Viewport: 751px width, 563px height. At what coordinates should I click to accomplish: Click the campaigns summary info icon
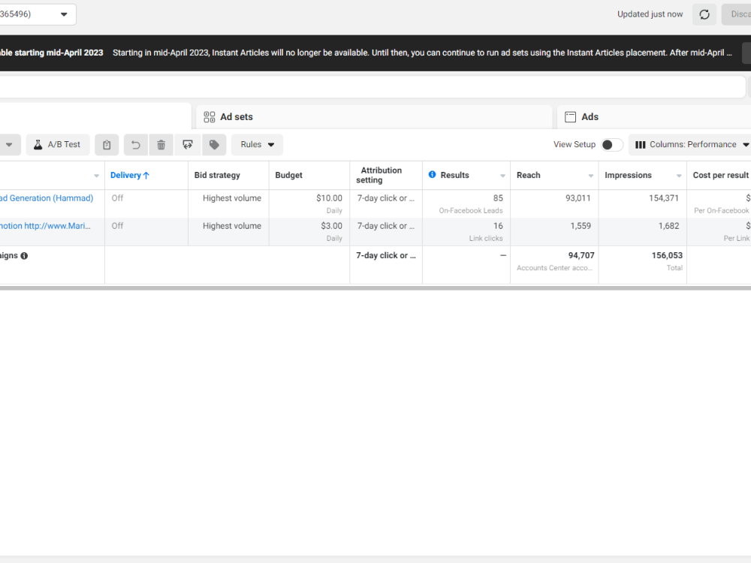pyautogui.click(x=24, y=256)
